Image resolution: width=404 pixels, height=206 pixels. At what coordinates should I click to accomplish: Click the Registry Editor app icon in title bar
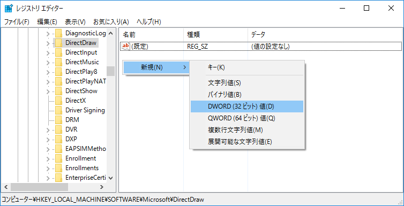click(x=9, y=8)
